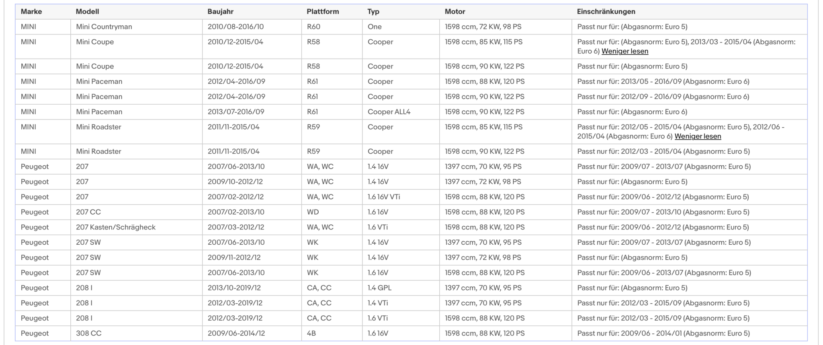
Task: Click the 'Modell' column header
Action: pyautogui.click(x=87, y=12)
